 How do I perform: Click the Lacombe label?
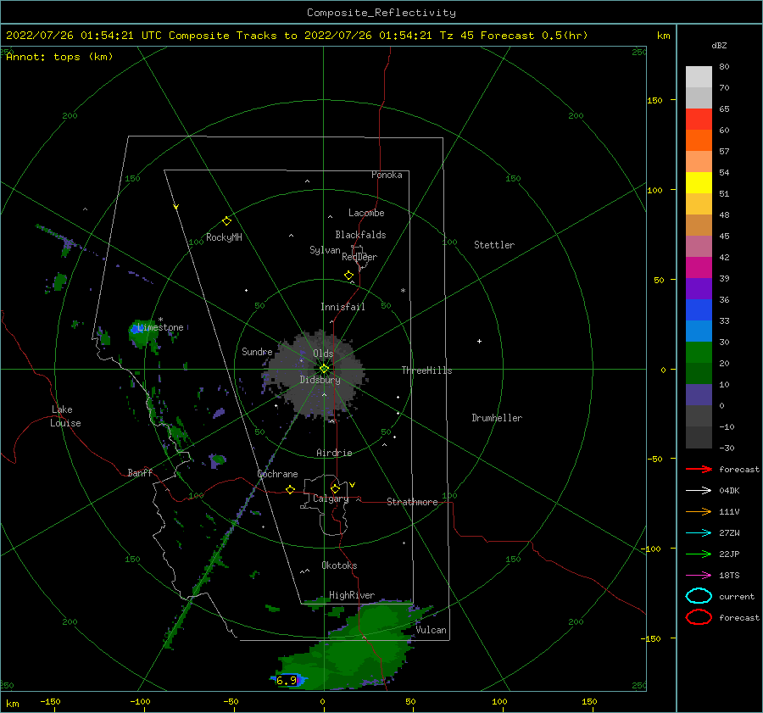[366, 213]
